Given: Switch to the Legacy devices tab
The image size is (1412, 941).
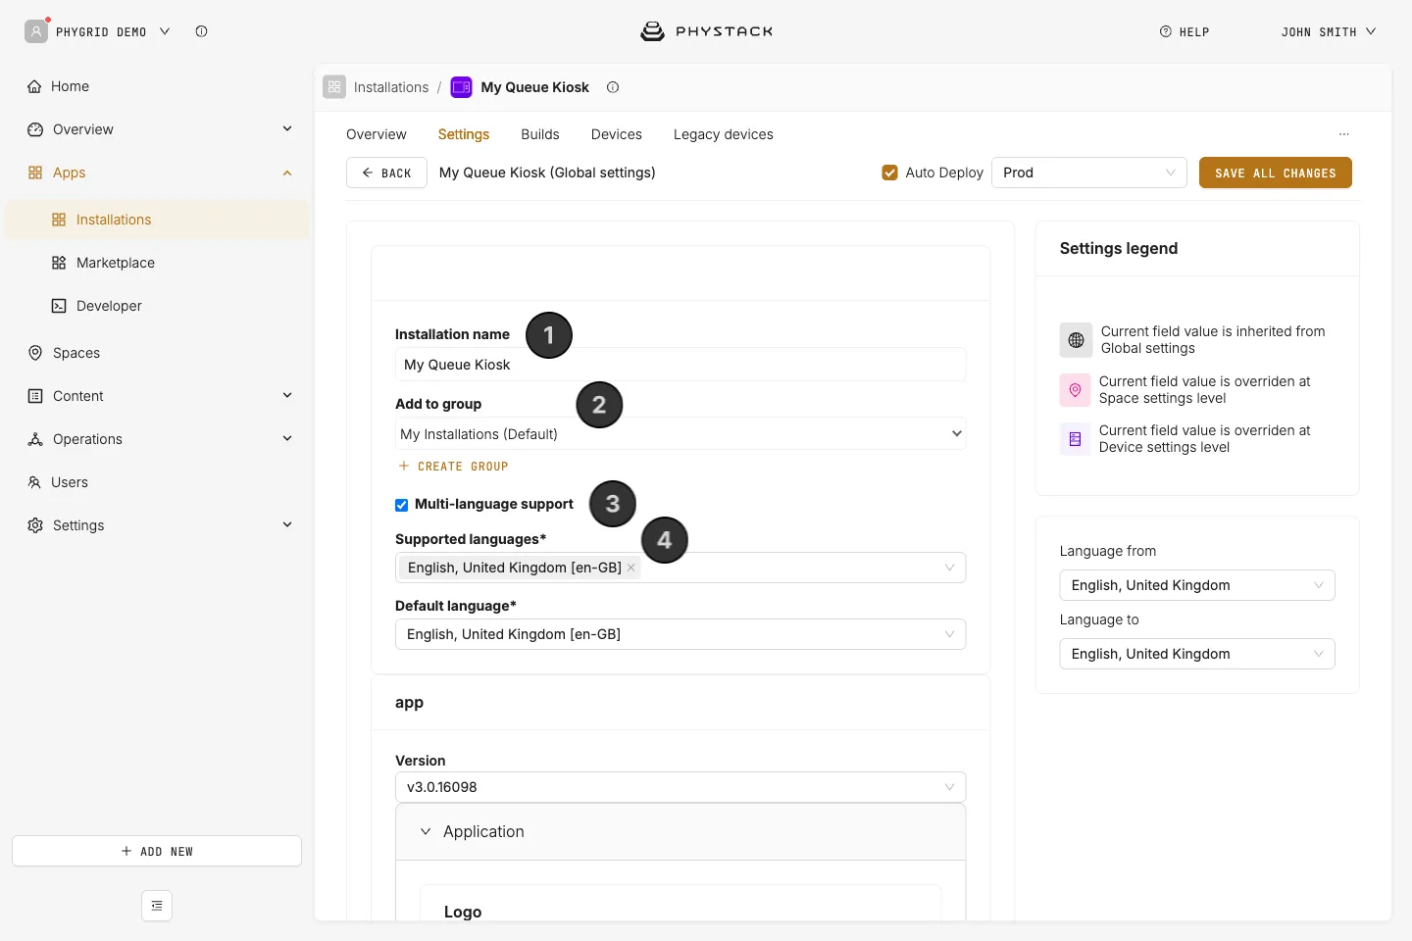Looking at the screenshot, I should tap(724, 134).
